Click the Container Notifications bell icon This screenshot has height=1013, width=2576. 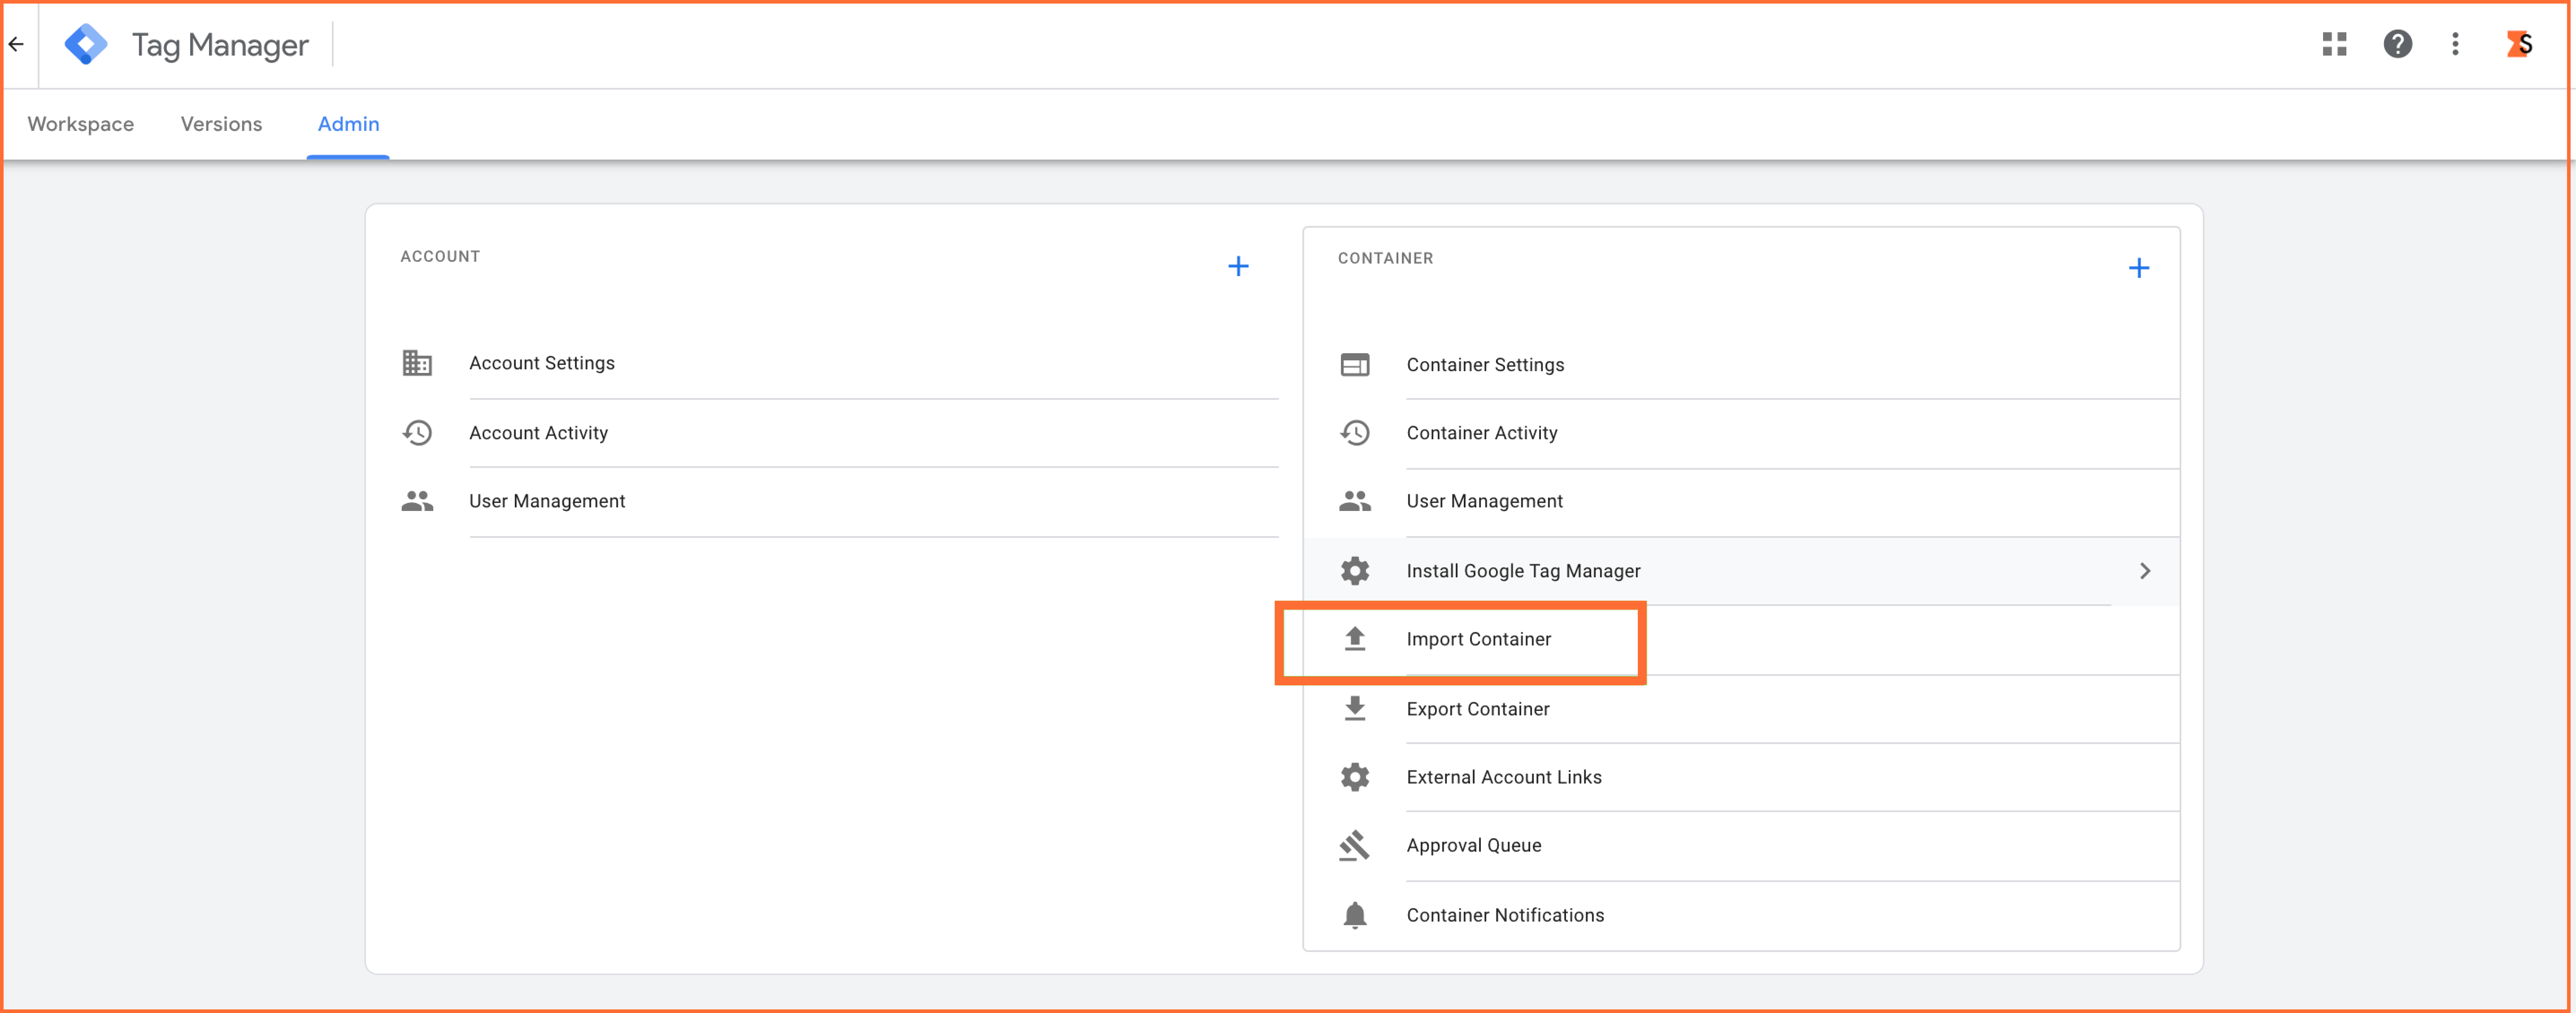coord(1354,915)
